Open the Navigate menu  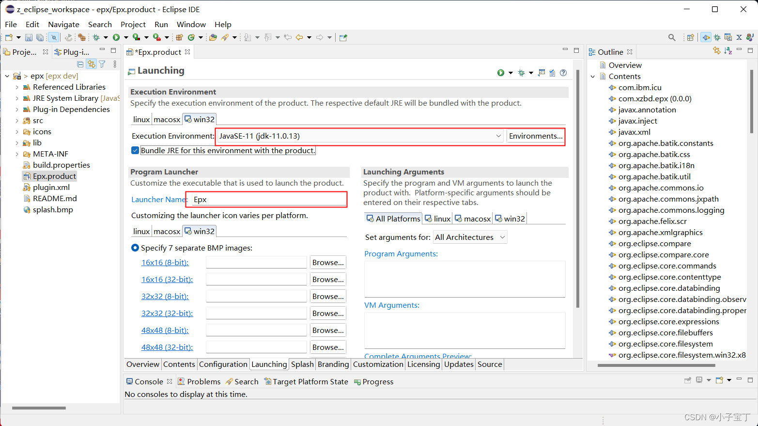[63, 24]
